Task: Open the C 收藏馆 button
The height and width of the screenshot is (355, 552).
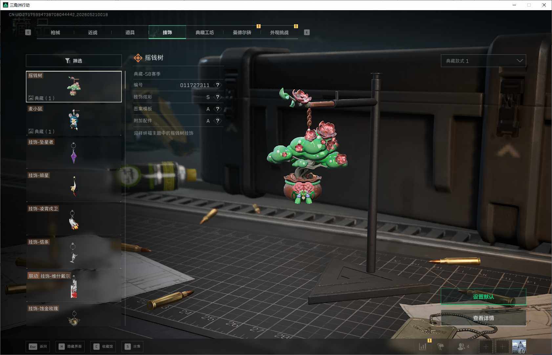Action: (103, 346)
